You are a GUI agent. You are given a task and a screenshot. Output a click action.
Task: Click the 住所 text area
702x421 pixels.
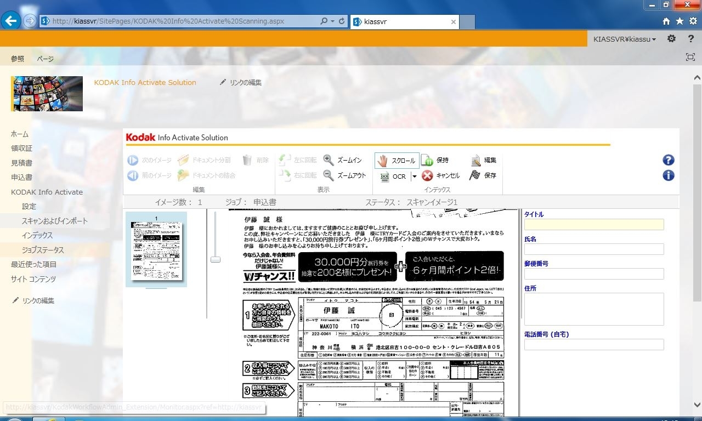[594, 309]
